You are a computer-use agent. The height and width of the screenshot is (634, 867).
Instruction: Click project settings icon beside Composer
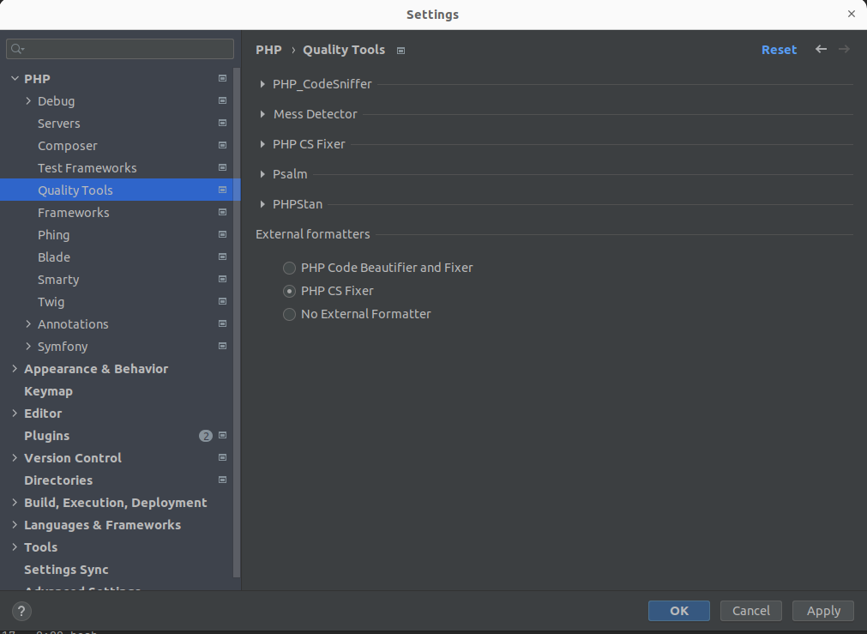pos(222,146)
